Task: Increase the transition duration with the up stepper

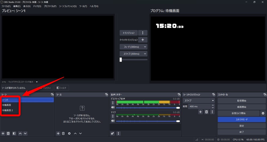Action: click(213, 105)
